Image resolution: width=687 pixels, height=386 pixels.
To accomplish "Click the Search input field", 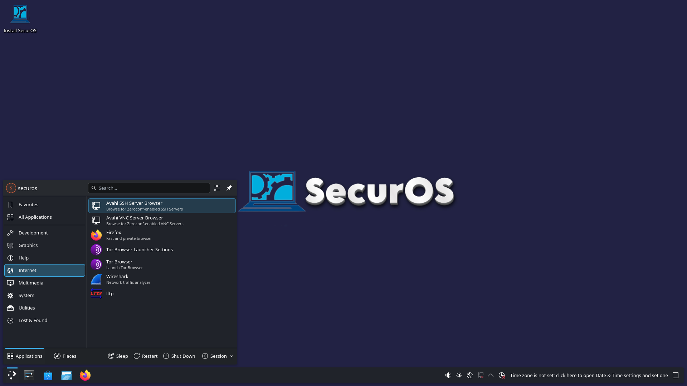I will tap(149, 188).
